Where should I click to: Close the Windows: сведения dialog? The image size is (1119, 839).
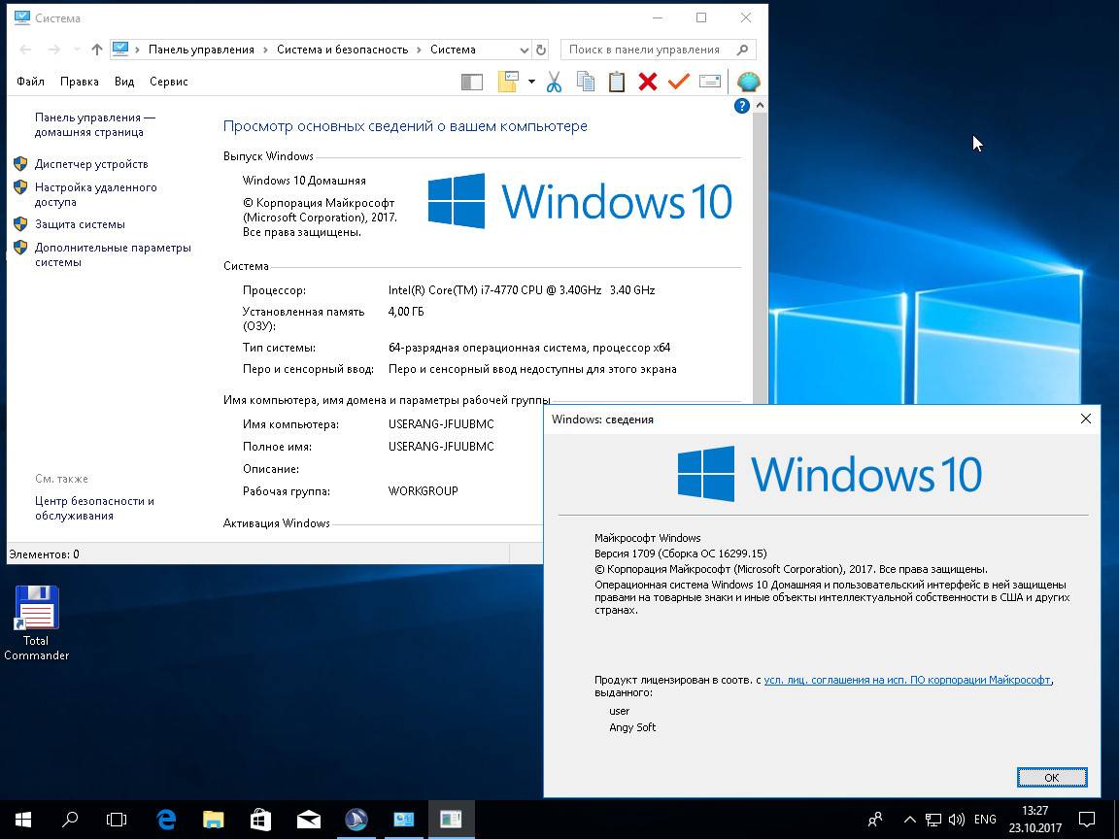point(1085,419)
